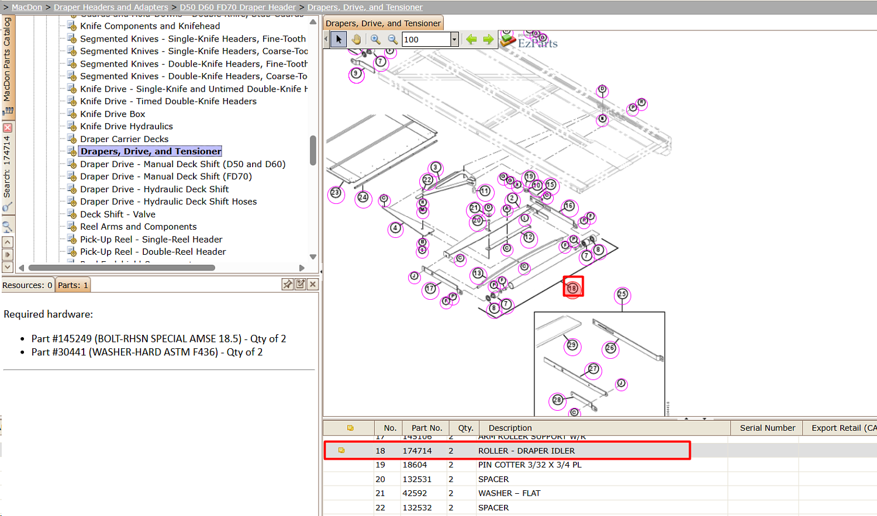Open Draper Carrier Decks tree entry
877x516 pixels.
125,139
